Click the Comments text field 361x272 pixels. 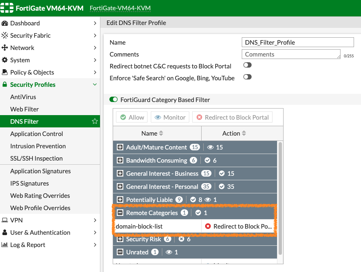click(x=291, y=54)
